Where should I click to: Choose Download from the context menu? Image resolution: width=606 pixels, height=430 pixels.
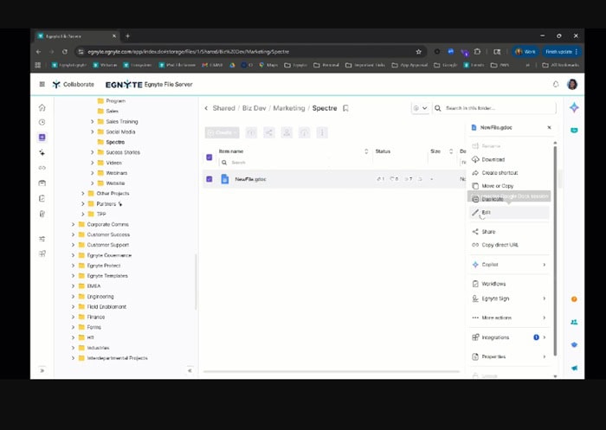(x=493, y=159)
